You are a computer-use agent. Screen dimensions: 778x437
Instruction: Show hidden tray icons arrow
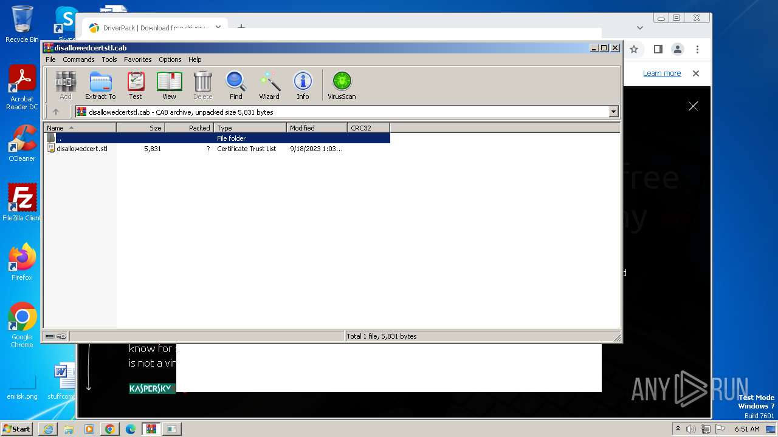(678, 429)
